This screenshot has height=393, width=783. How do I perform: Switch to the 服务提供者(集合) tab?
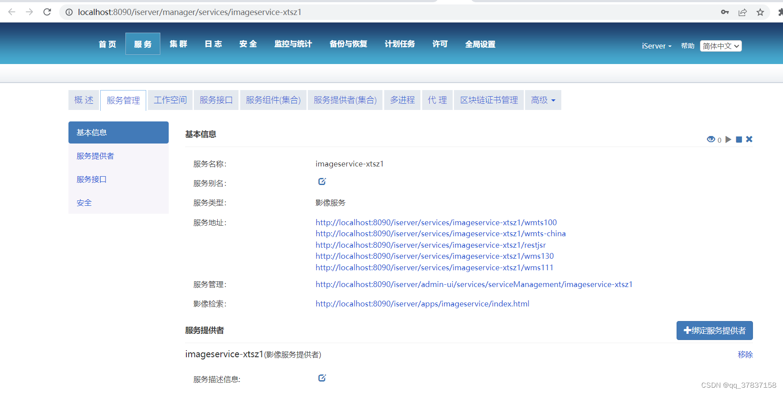tap(345, 100)
